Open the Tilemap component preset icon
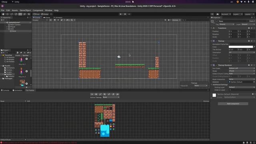 pyautogui.click(x=252, y=41)
